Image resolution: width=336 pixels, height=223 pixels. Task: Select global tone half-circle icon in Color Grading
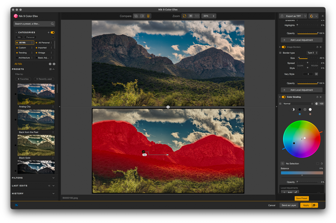pos(293,109)
